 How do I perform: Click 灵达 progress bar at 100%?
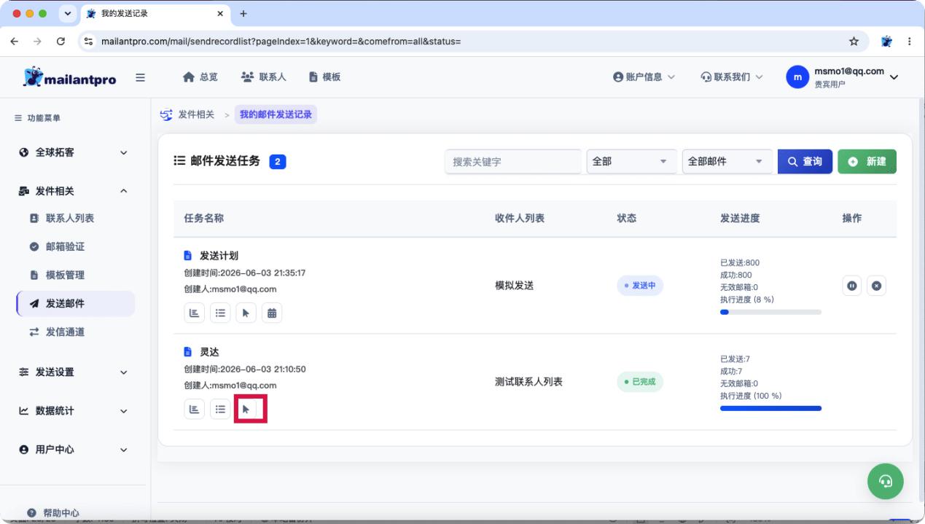[x=770, y=408]
